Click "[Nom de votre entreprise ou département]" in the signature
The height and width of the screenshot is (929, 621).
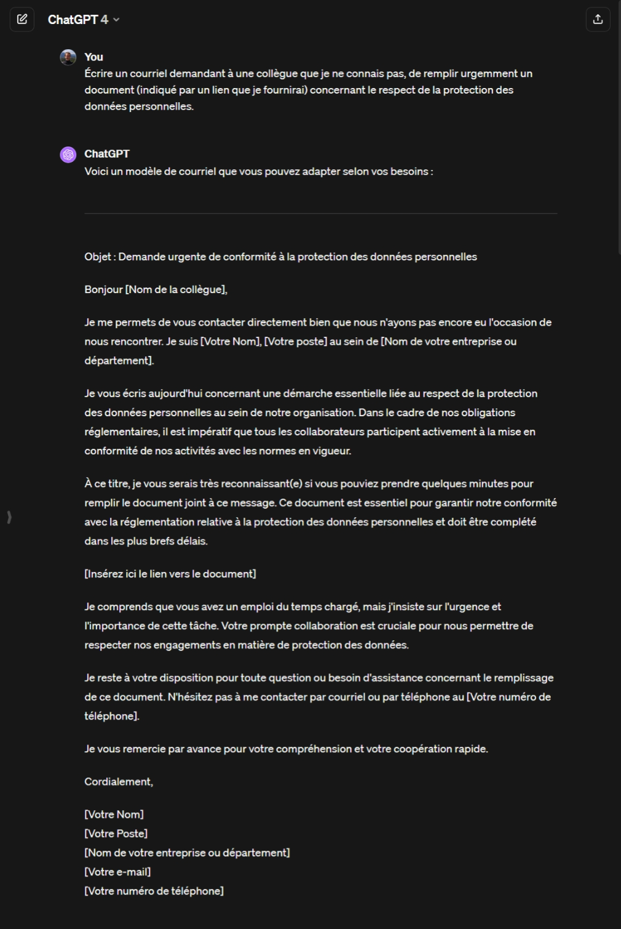187,853
